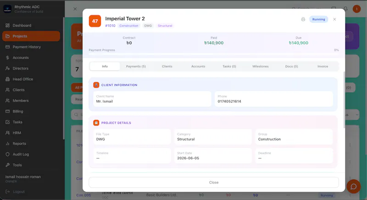Click the Imperial Tower 2 title

[125, 19]
